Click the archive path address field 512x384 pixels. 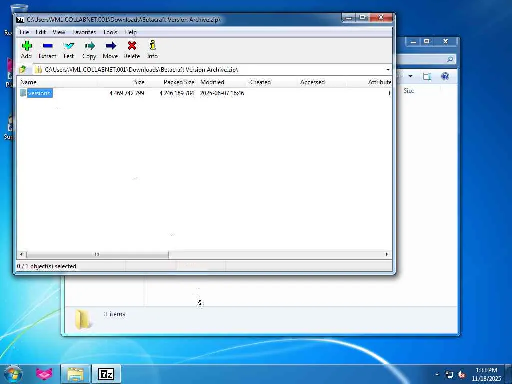(x=208, y=70)
